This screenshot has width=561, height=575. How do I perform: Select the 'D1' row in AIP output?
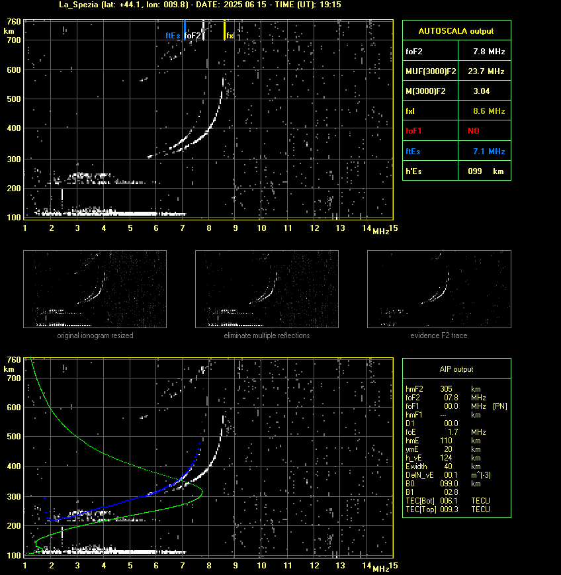tap(432, 423)
